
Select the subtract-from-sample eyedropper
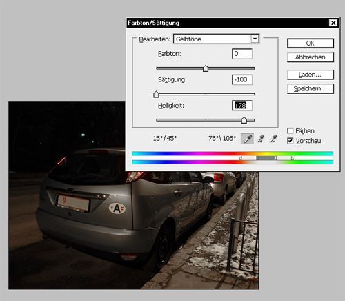click(273, 139)
